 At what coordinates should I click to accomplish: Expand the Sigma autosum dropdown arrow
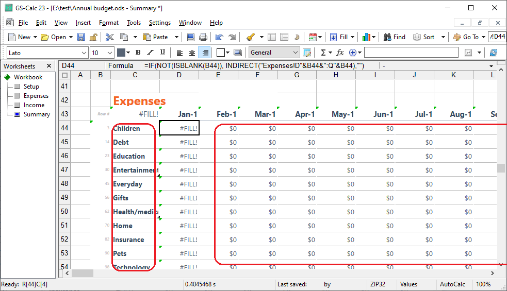pyautogui.click(x=330, y=53)
